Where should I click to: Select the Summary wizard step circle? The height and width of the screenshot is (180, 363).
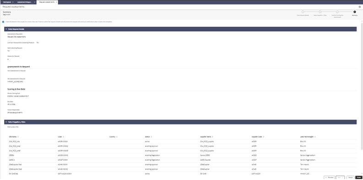click(355, 12)
